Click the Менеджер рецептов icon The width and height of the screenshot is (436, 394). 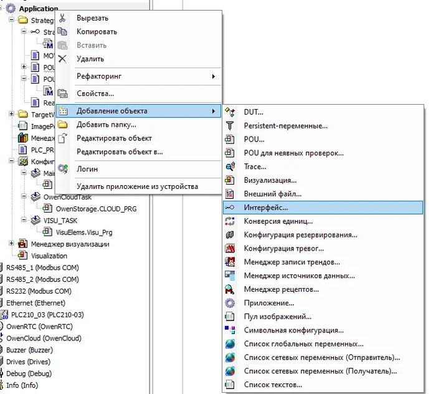point(230,289)
